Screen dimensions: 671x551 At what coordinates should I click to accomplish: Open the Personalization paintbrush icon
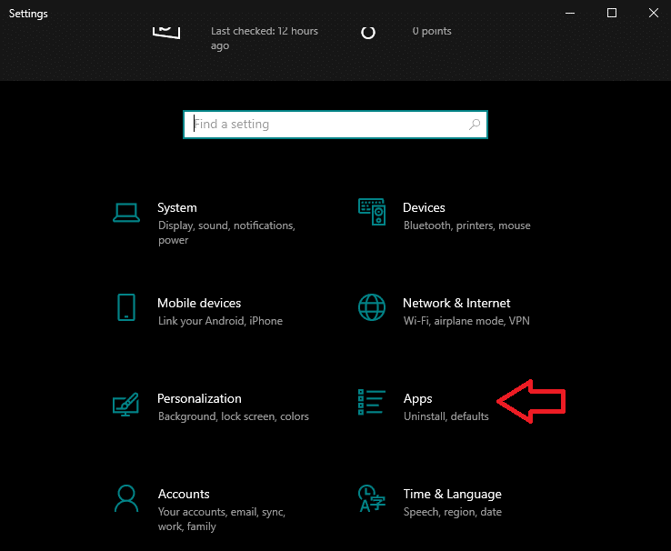pyautogui.click(x=126, y=403)
